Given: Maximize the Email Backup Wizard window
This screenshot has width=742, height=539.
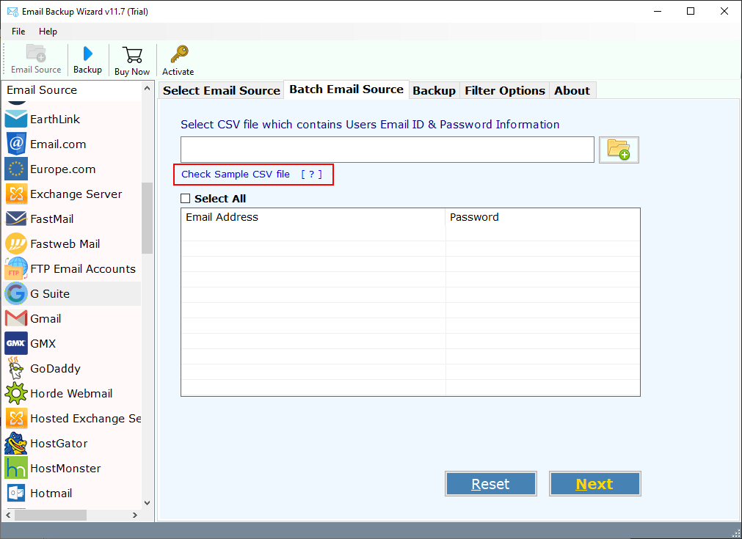Looking at the screenshot, I should [691, 11].
